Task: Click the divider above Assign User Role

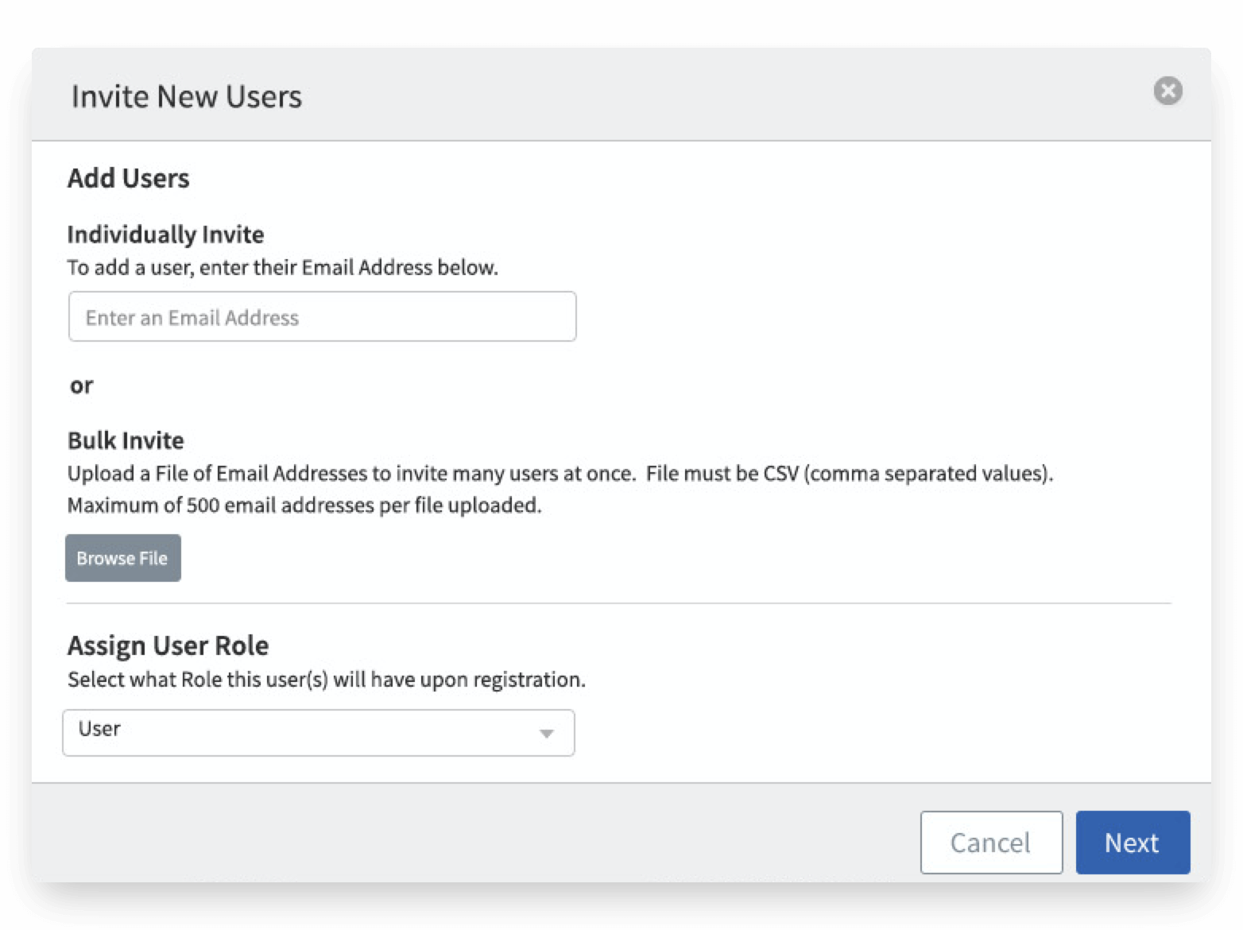Action: click(x=618, y=603)
